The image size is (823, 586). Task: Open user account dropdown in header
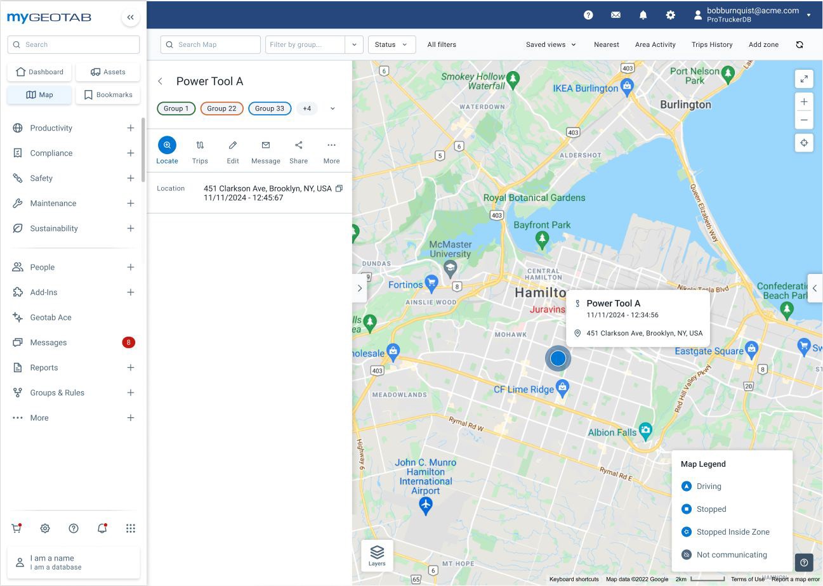(x=808, y=15)
